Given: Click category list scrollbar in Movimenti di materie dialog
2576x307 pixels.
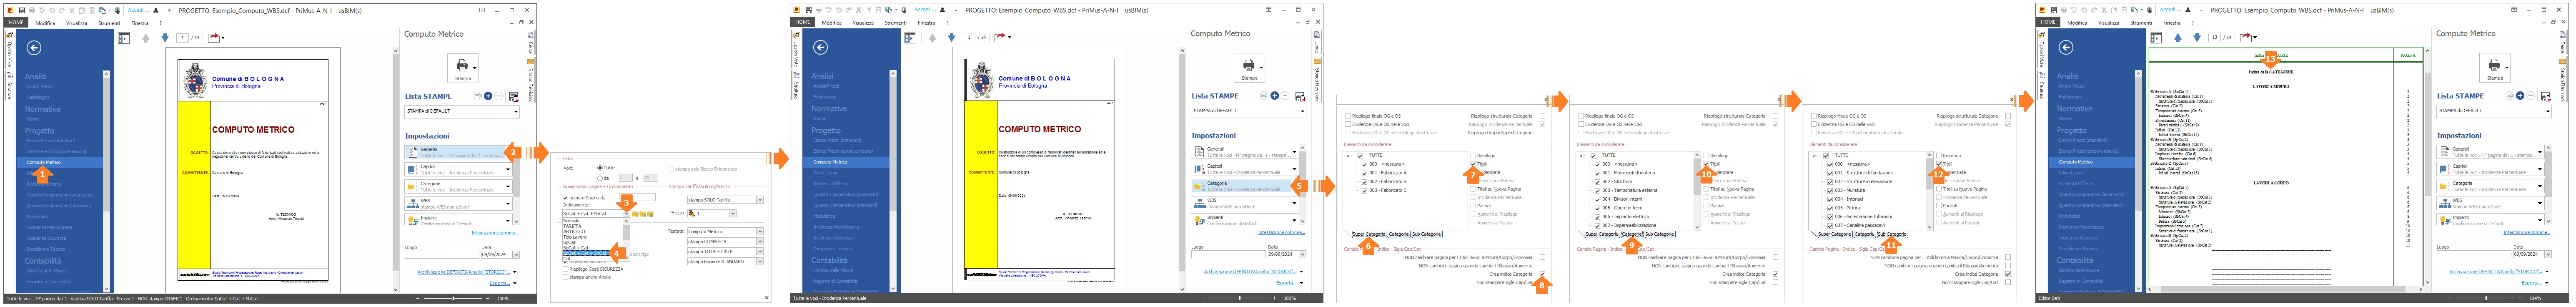Looking at the screenshot, I should click(x=1696, y=190).
